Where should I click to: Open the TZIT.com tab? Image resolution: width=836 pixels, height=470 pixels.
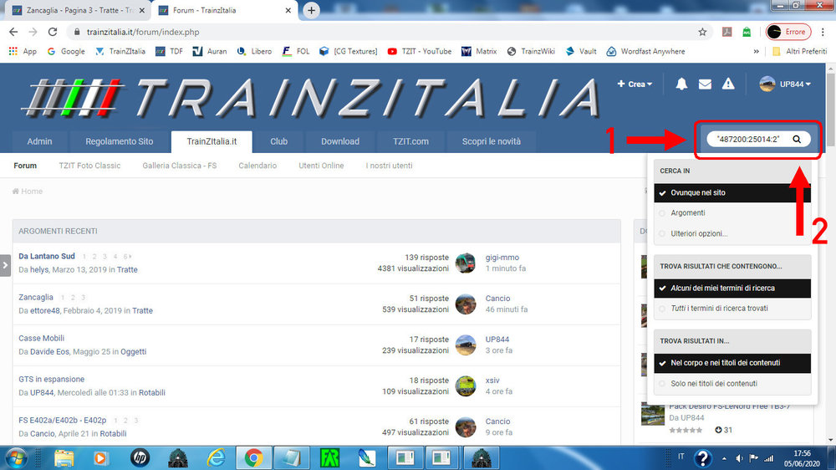click(410, 141)
